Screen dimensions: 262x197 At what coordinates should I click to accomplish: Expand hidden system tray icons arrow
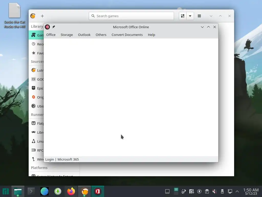pyautogui.click(x=237, y=191)
